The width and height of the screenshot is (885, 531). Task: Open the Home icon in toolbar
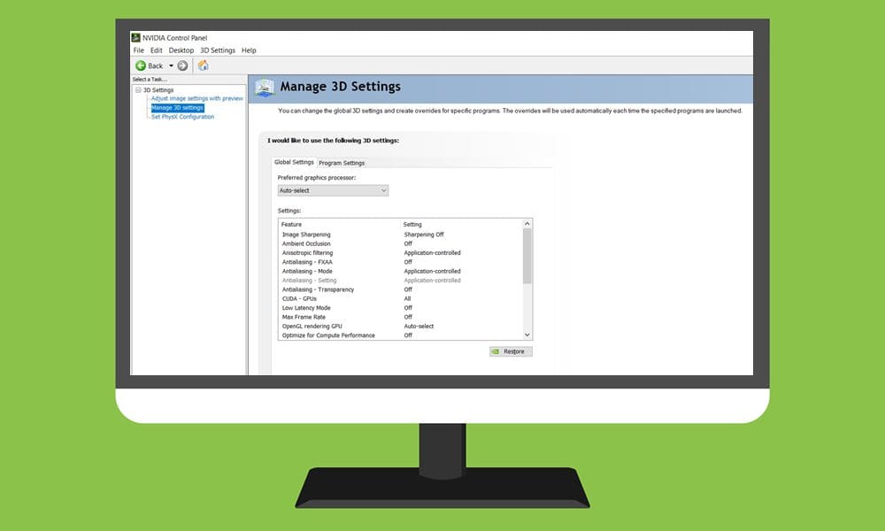coord(204,65)
